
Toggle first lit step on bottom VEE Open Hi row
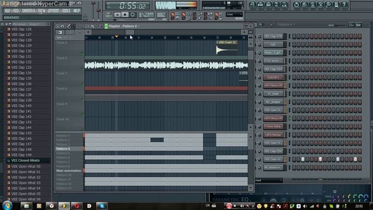pos(303,159)
